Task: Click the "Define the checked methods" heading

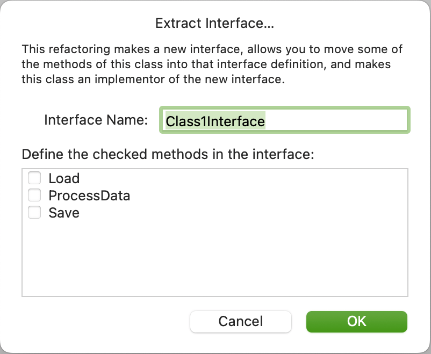Action: click(x=167, y=154)
